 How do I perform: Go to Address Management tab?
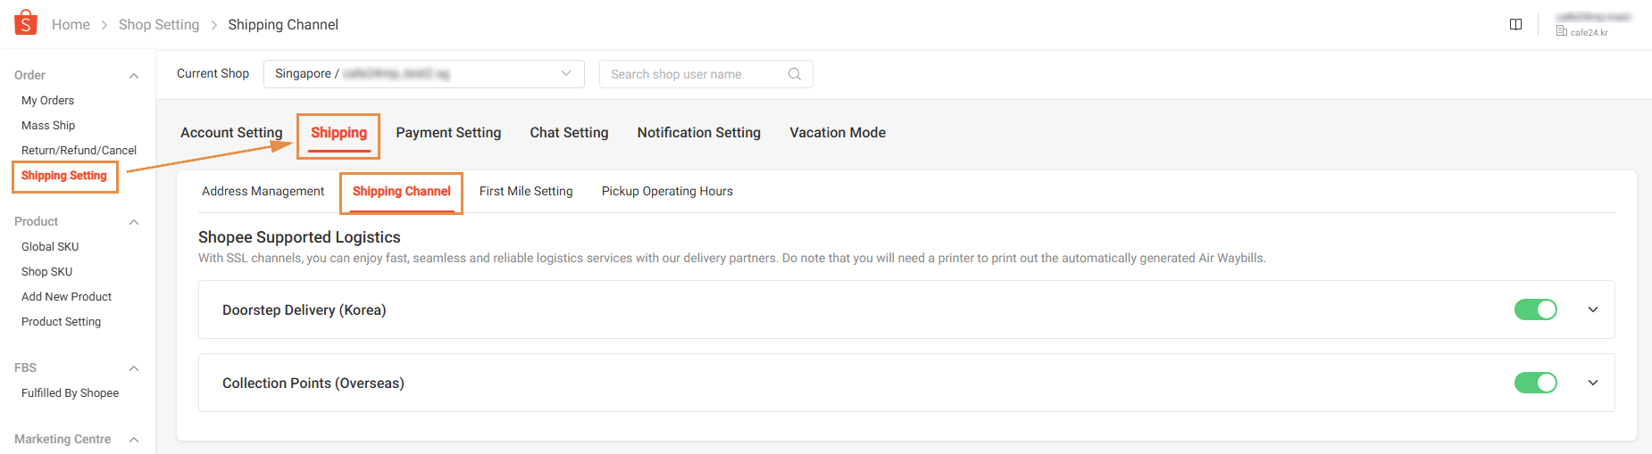point(263,192)
